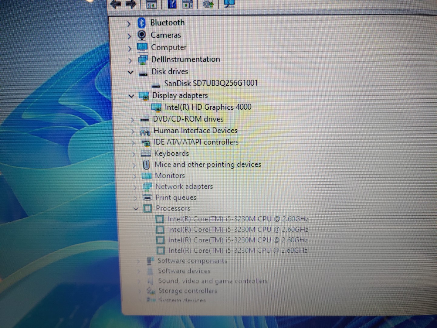This screenshot has height=328, width=437.
Task: Expand the Keyboards node
Action: coord(134,154)
